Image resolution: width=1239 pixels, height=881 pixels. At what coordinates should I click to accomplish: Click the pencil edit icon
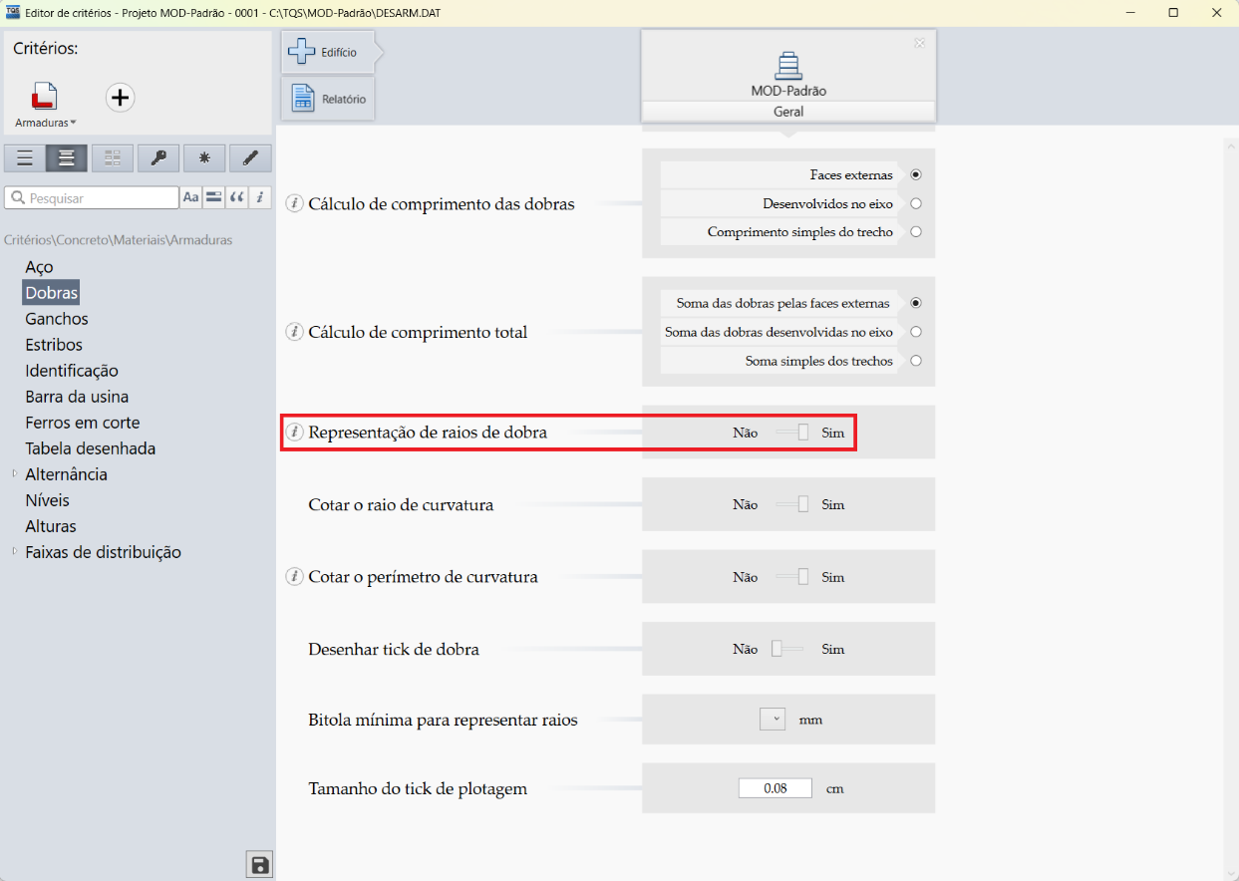tap(250, 157)
